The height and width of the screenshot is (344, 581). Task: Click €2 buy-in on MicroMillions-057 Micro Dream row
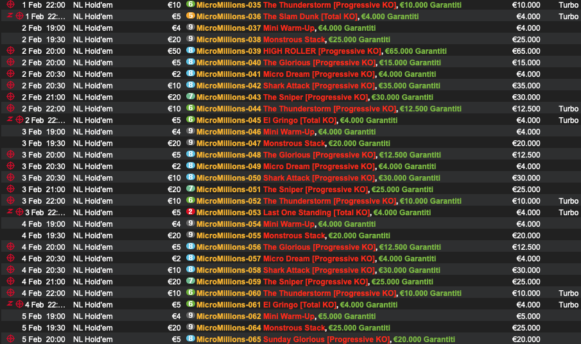176,259
